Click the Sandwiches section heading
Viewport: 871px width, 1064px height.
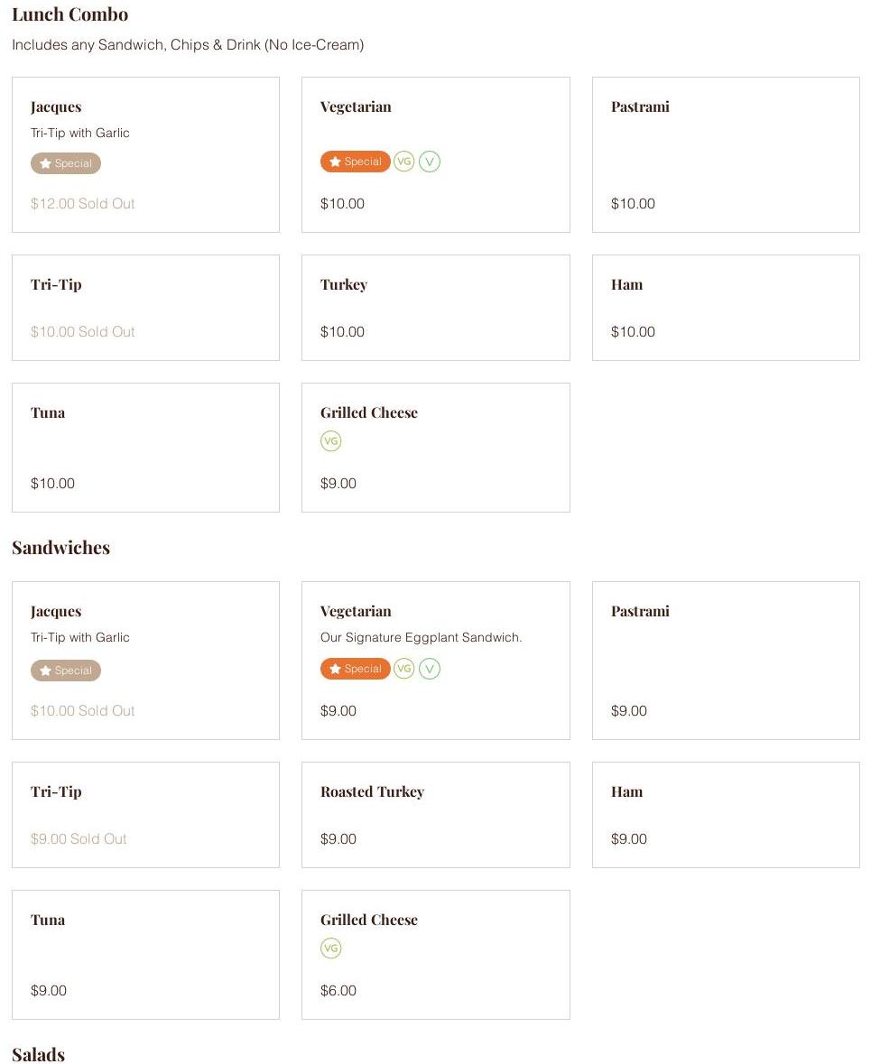coord(60,548)
